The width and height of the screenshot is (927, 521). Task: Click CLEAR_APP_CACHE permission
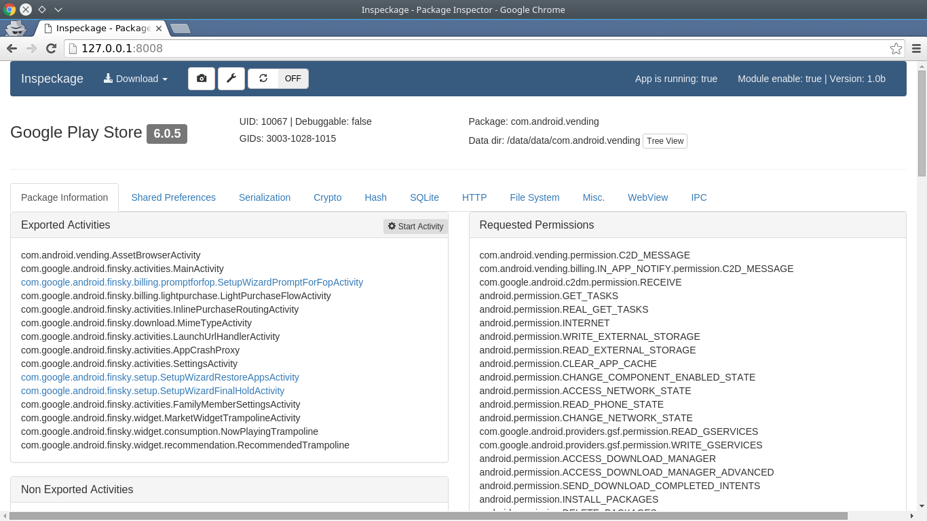tap(568, 364)
